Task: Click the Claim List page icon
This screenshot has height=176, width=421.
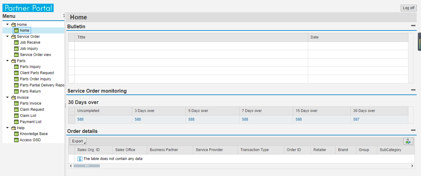Action: [x=16, y=116]
